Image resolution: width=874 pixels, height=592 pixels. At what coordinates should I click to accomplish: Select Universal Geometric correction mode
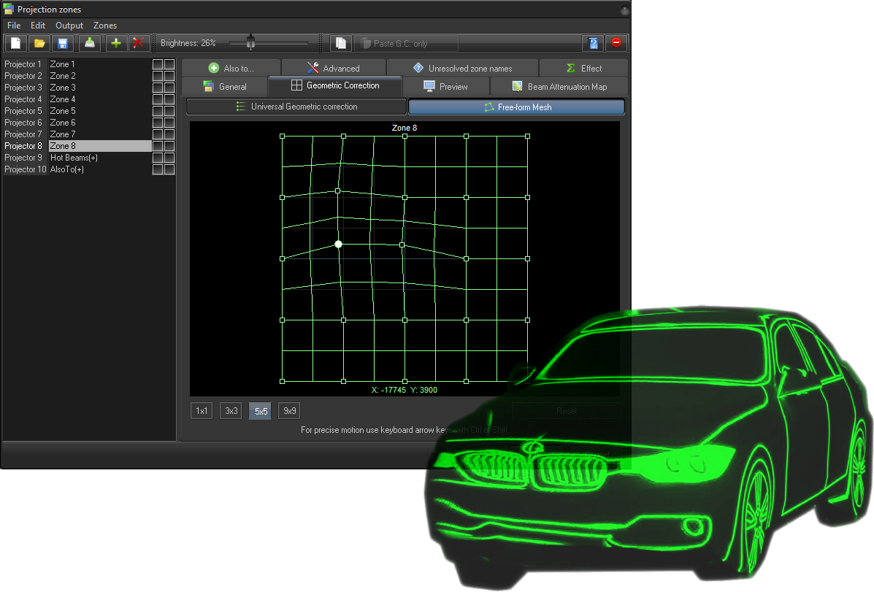[296, 107]
